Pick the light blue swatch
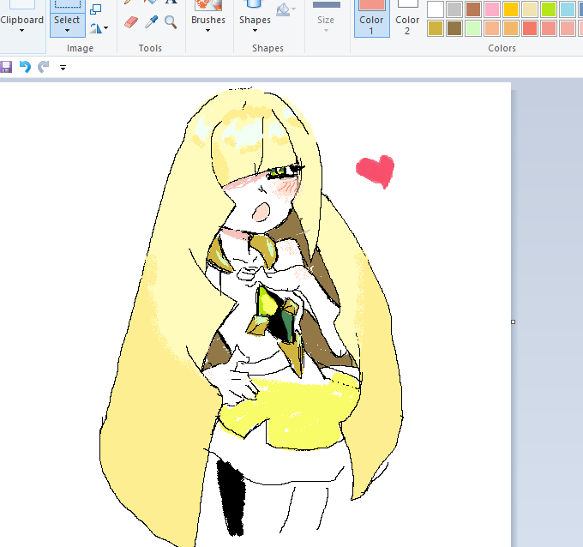This screenshot has width=583, height=547. 568,9
